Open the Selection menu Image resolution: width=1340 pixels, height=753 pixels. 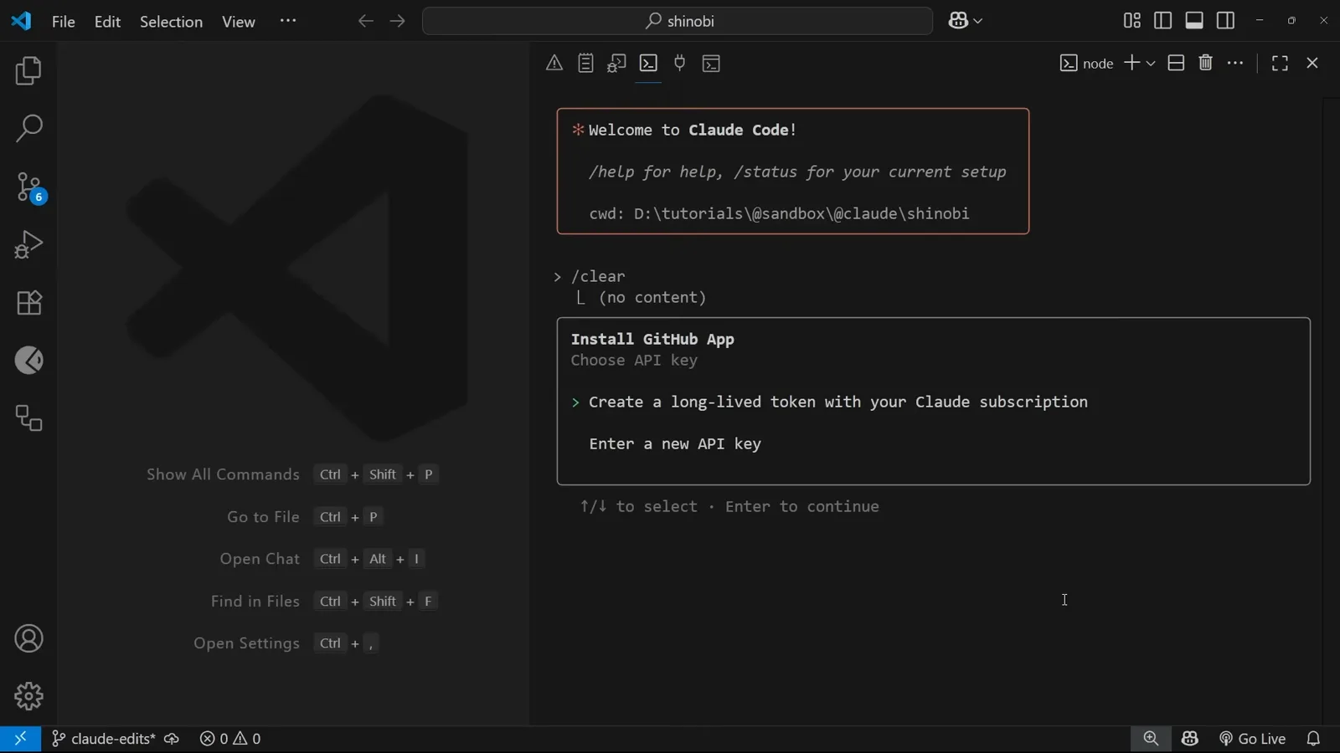(x=171, y=22)
